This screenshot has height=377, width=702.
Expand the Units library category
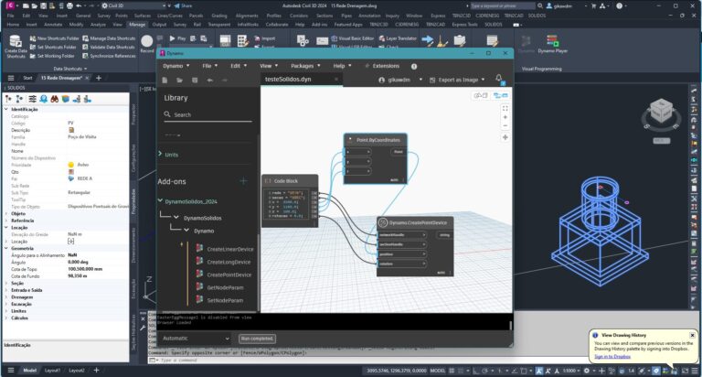point(172,155)
